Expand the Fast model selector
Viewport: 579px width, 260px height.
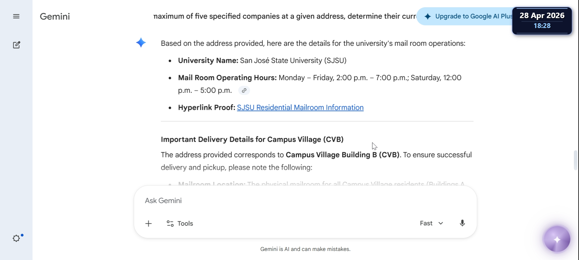coord(432,223)
